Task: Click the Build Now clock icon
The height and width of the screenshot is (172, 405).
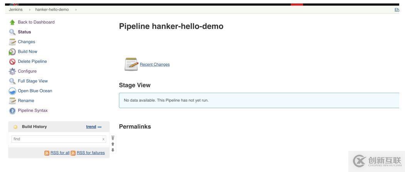Action: click(x=12, y=52)
